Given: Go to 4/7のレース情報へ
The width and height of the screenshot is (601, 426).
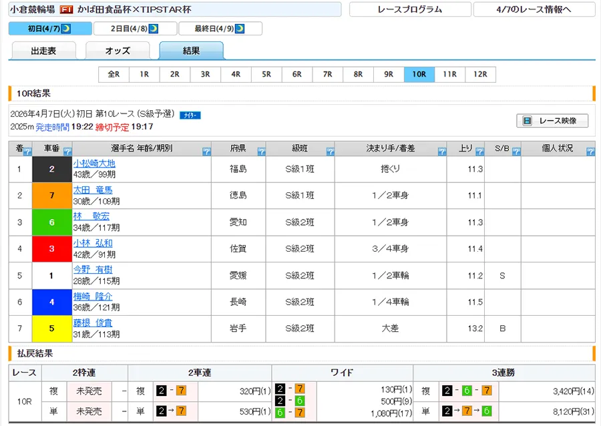Looking at the screenshot, I should [x=534, y=9].
